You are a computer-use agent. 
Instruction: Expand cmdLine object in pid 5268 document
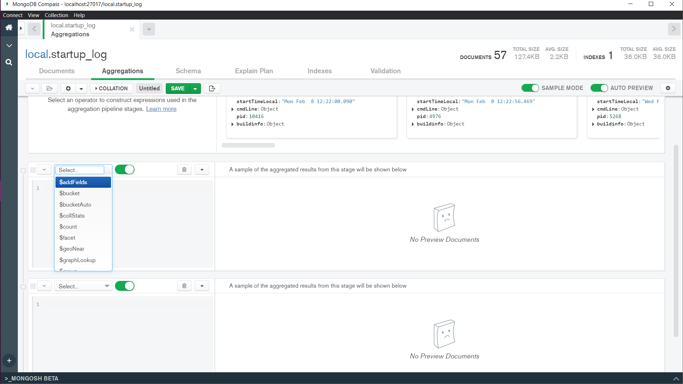point(593,109)
